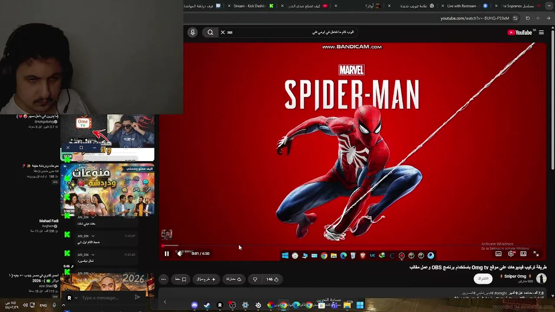Open site info icon in address bar
Viewport: 555px width, 312px height.
coord(515,18)
